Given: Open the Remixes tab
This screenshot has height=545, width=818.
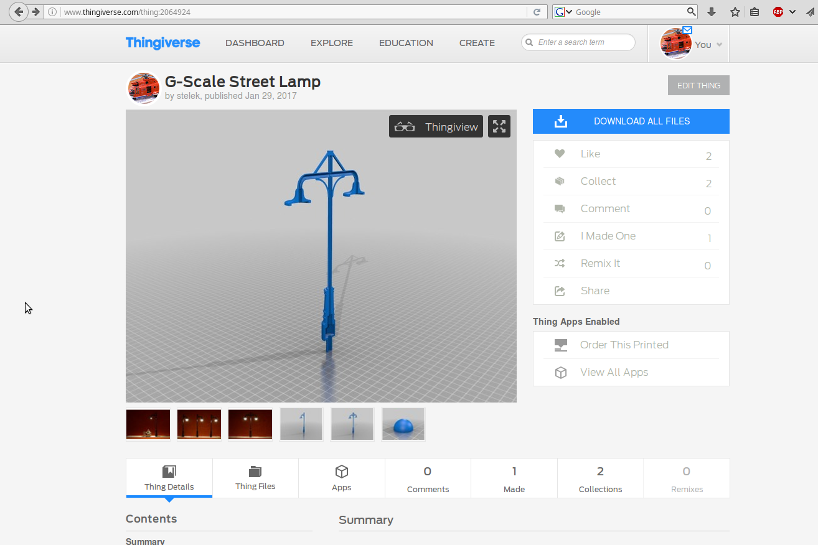Looking at the screenshot, I should tap(687, 478).
